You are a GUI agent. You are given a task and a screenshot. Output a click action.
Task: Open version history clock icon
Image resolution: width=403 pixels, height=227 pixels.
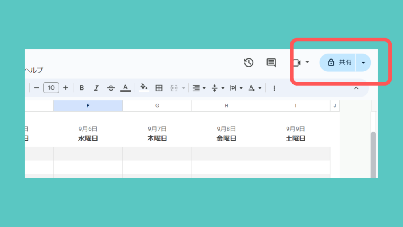click(x=249, y=63)
